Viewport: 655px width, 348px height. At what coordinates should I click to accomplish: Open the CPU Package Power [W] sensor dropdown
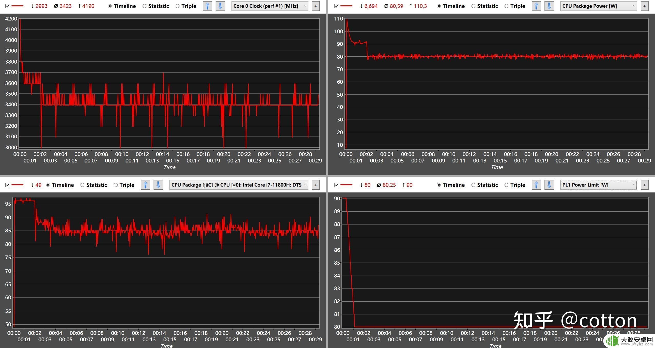tap(599, 6)
